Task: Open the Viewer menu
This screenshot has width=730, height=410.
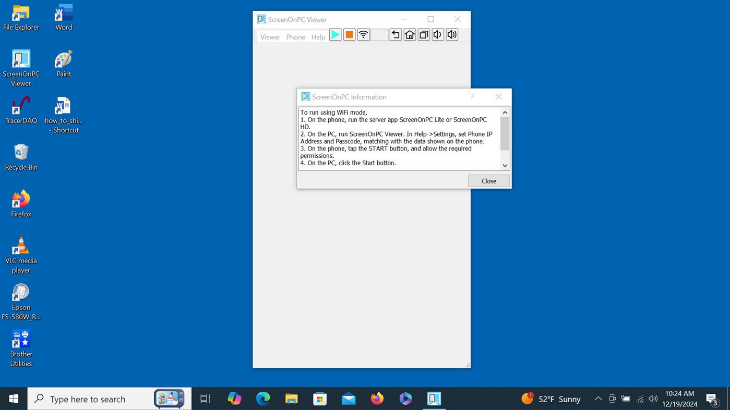Action: [x=270, y=36]
